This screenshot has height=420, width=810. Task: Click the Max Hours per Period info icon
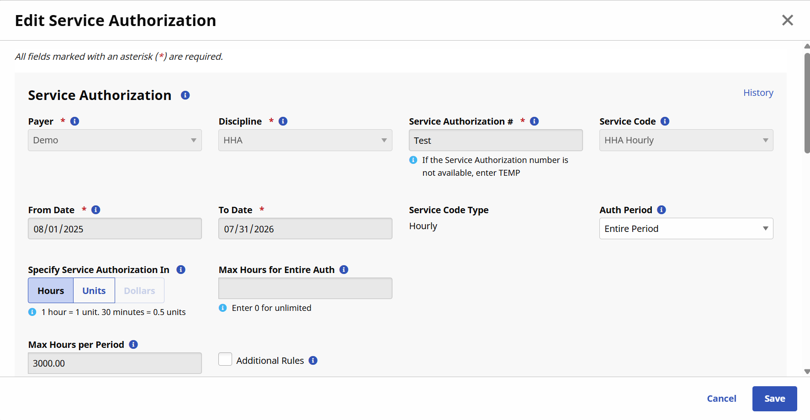(133, 344)
